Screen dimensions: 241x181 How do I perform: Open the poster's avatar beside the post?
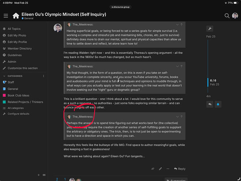(x=58, y=28)
